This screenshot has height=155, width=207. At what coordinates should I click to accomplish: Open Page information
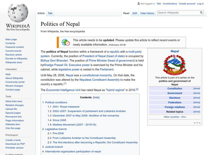pos(15,120)
